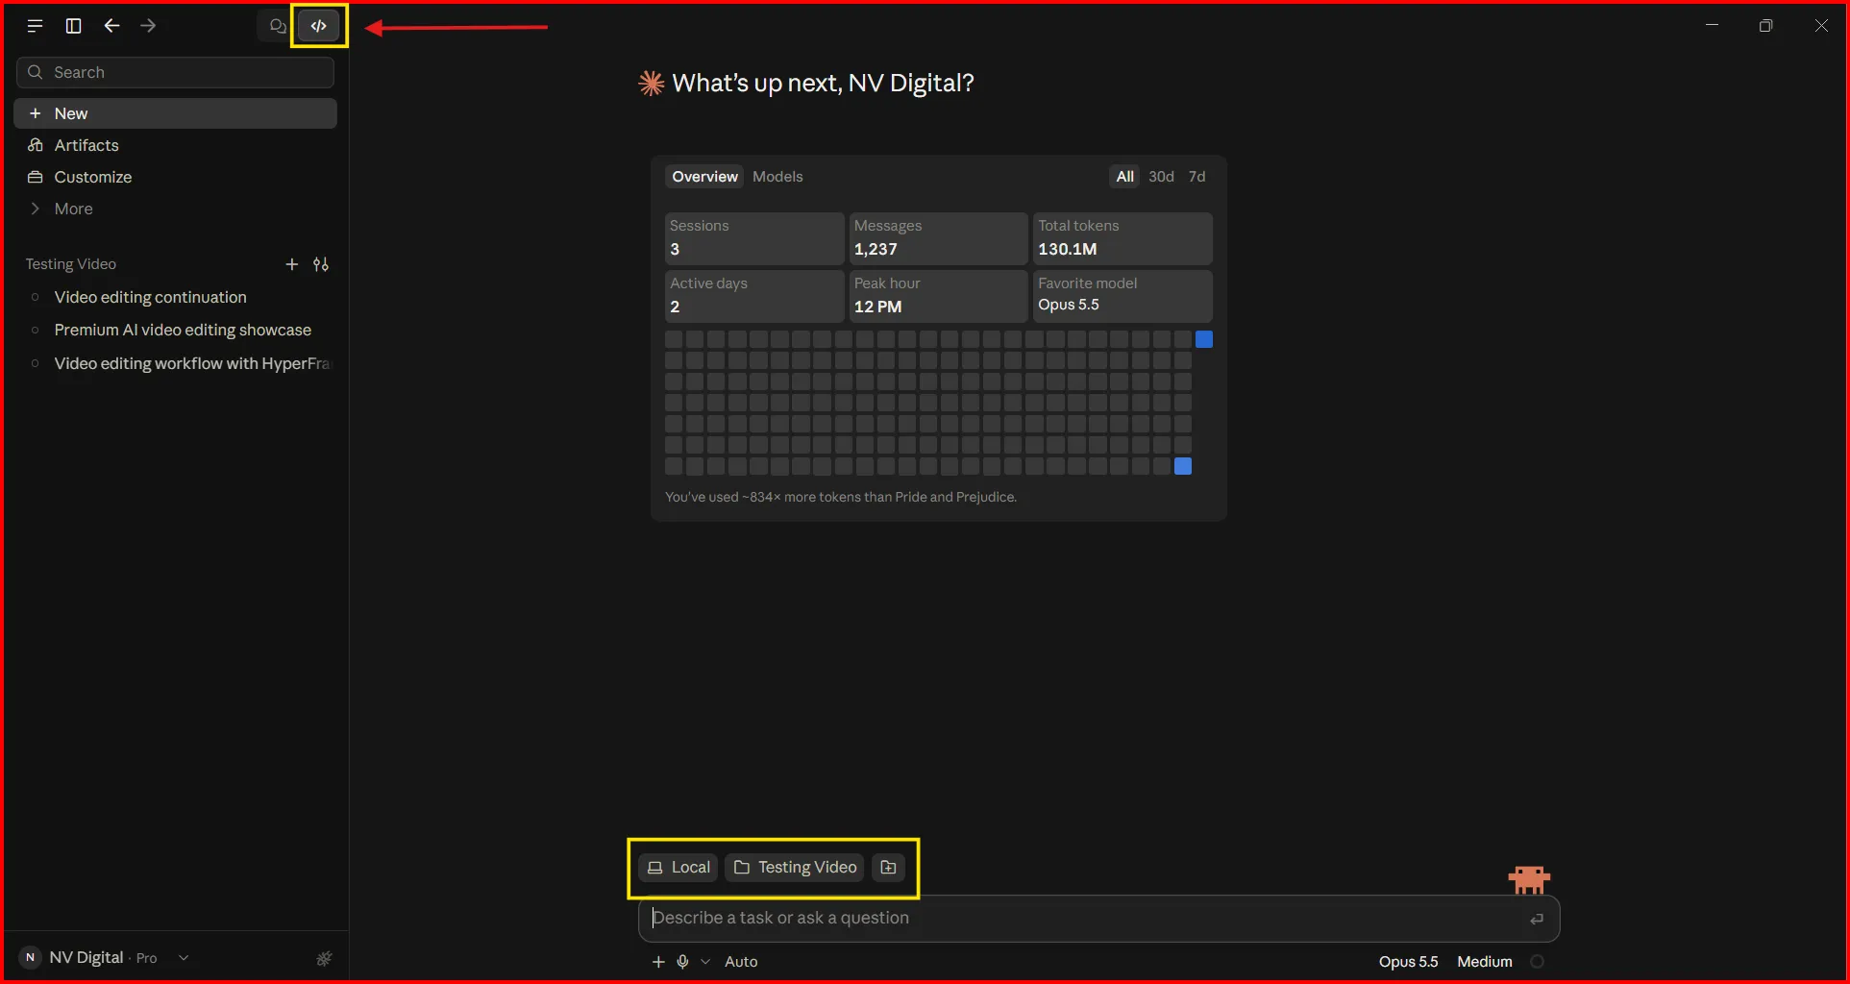This screenshot has width=1850, height=984.
Task: Click the orange pixel creature mascot
Action: pos(1529,879)
